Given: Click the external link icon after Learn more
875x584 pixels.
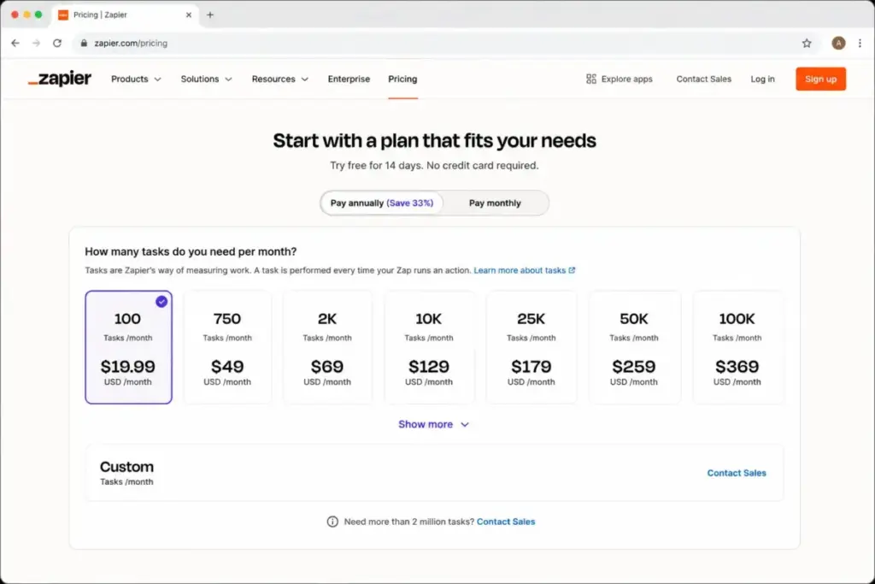Looking at the screenshot, I should (572, 270).
